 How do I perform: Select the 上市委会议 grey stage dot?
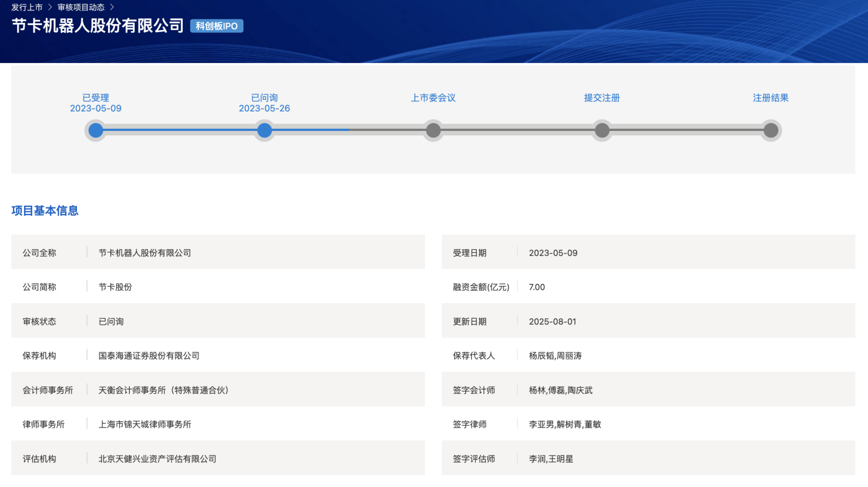pyautogui.click(x=433, y=130)
